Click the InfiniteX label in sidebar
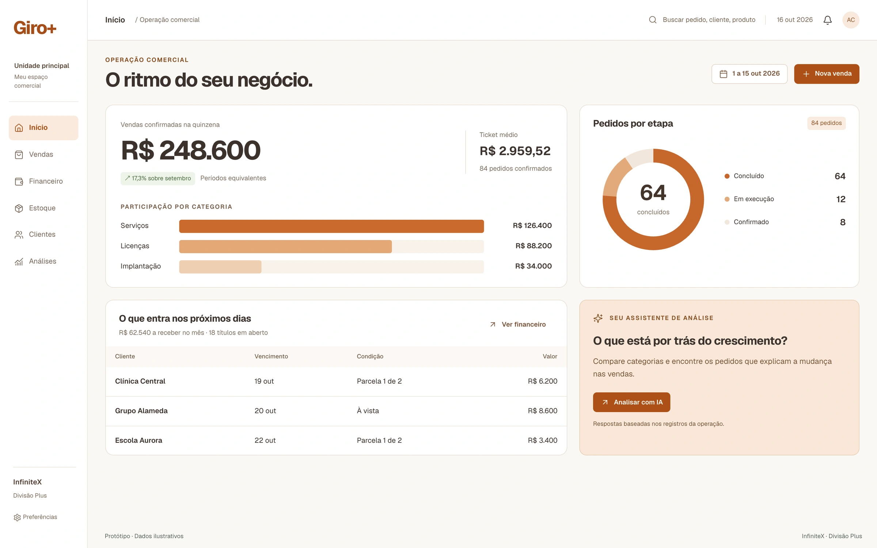This screenshot has width=877, height=548. point(27,482)
